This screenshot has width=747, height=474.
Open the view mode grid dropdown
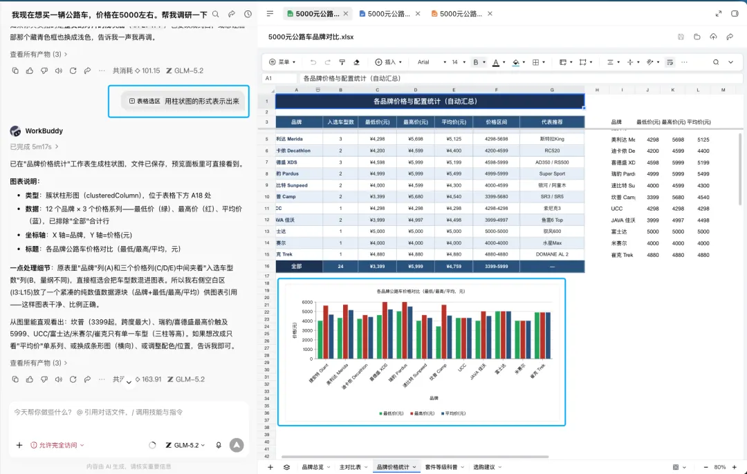tap(679, 467)
